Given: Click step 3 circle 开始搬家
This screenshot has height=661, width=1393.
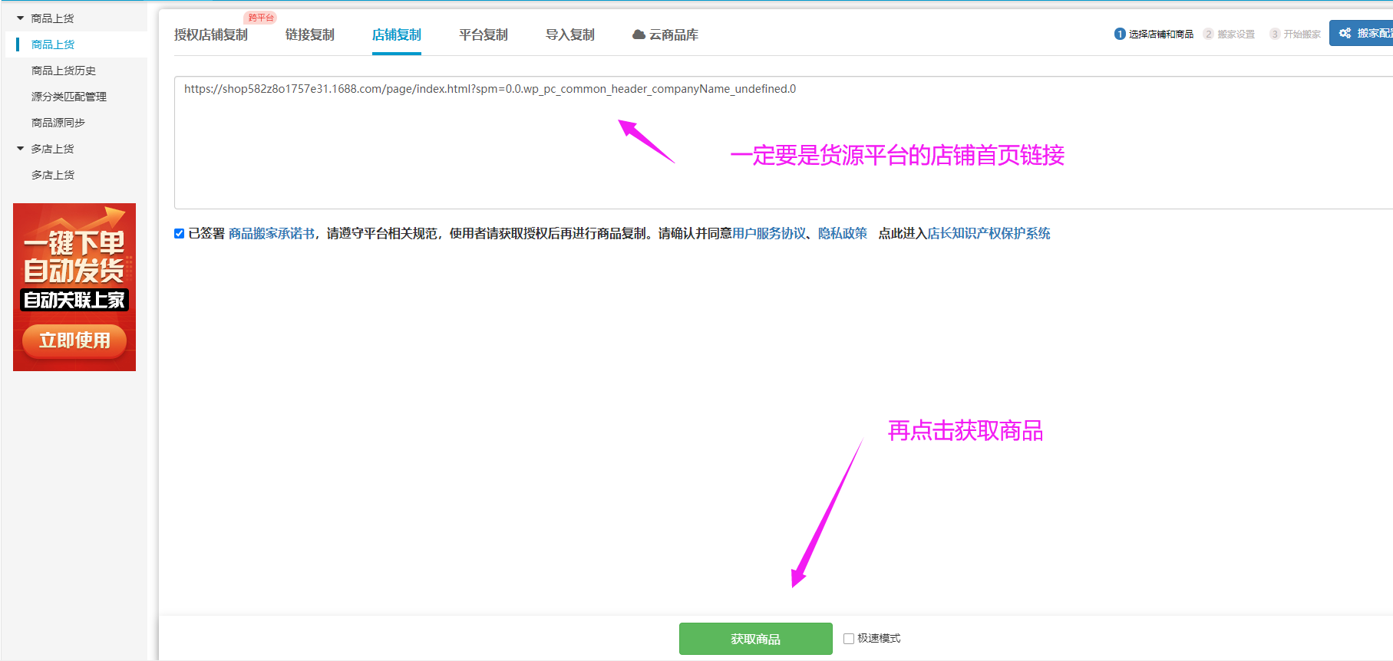Looking at the screenshot, I should (x=1274, y=34).
